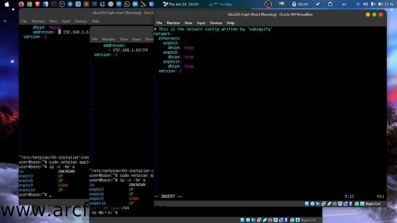The height and width of the screenshot is (223, 397).
Task: Click optical disk icon in middle VM status bar
Action: 248,220
